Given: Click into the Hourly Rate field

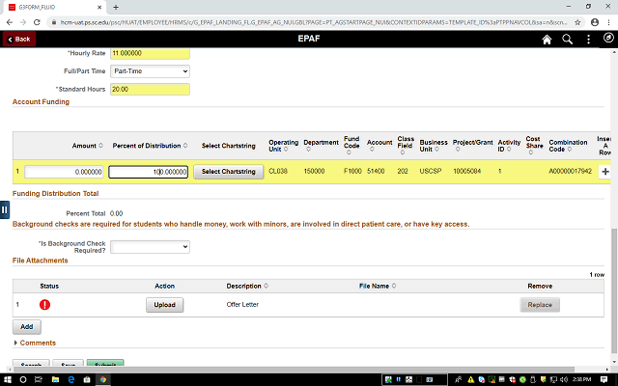Looking at the screenshot, I should tap(150, 53).
